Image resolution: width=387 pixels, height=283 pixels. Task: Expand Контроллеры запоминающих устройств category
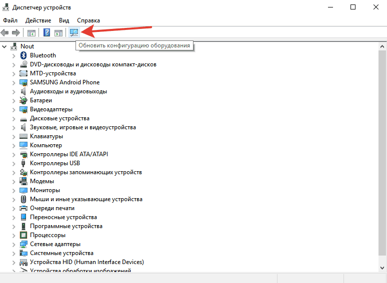pos(14,172)
